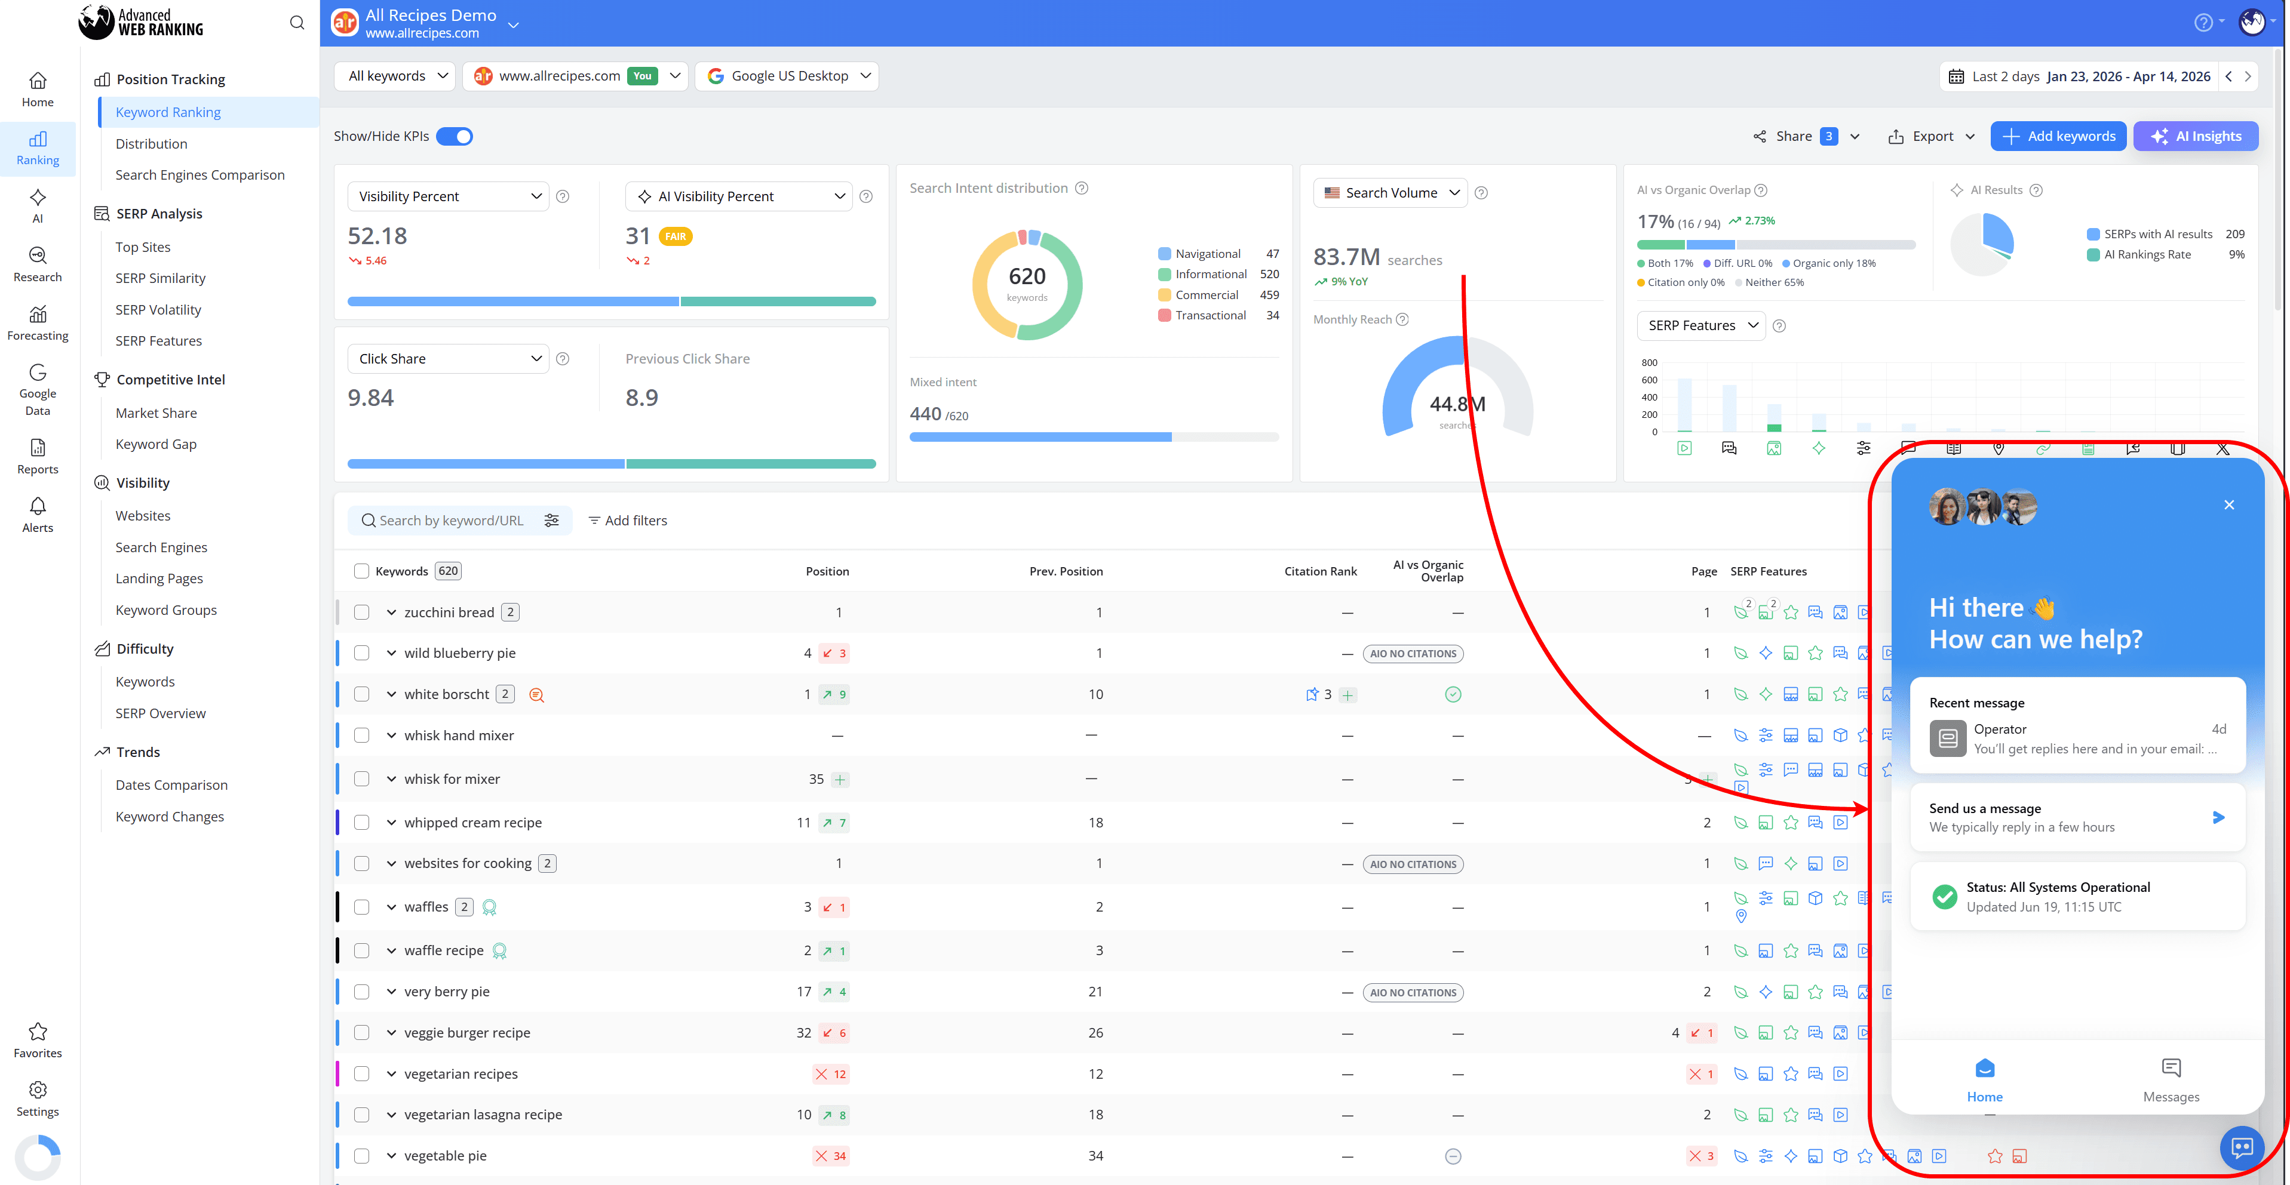Open the Visibility Percent KPI dropdown
The image size is (2290, 1185).
tap(448, 196)
